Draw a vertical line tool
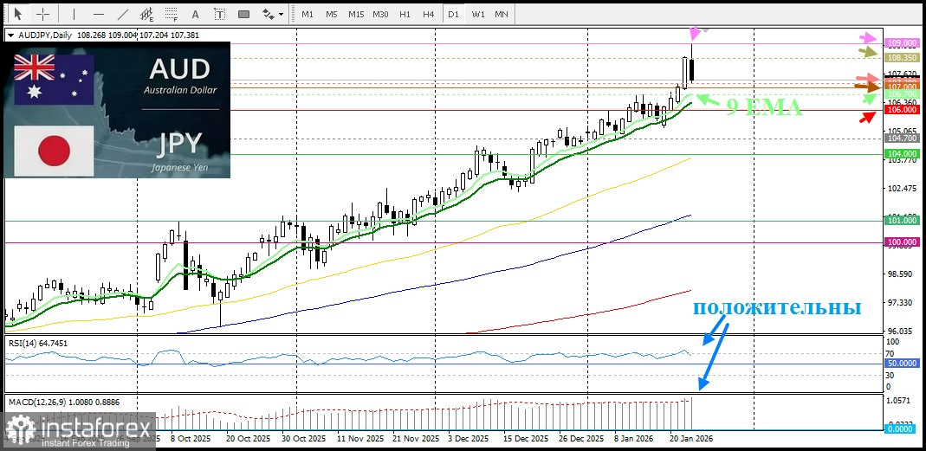 74,14
